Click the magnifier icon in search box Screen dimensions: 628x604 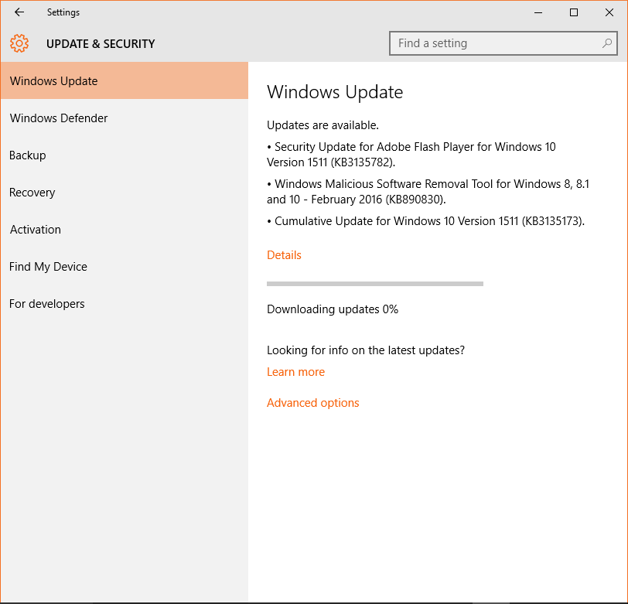tap(607, 43)
